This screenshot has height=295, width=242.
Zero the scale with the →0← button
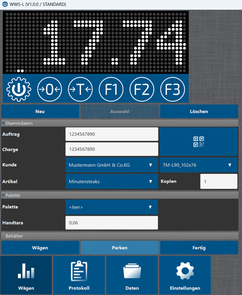point(50,89)
